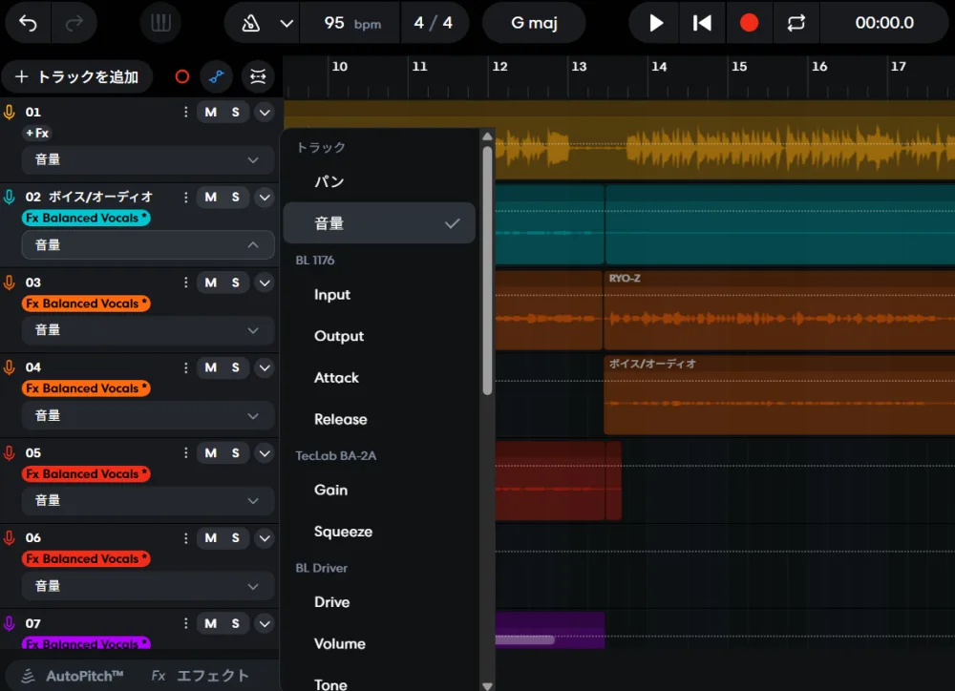The image size is (955, 691).
Task: Click the 00:00.0 time display
Action: pyautogui.click(x=884, y=23)
